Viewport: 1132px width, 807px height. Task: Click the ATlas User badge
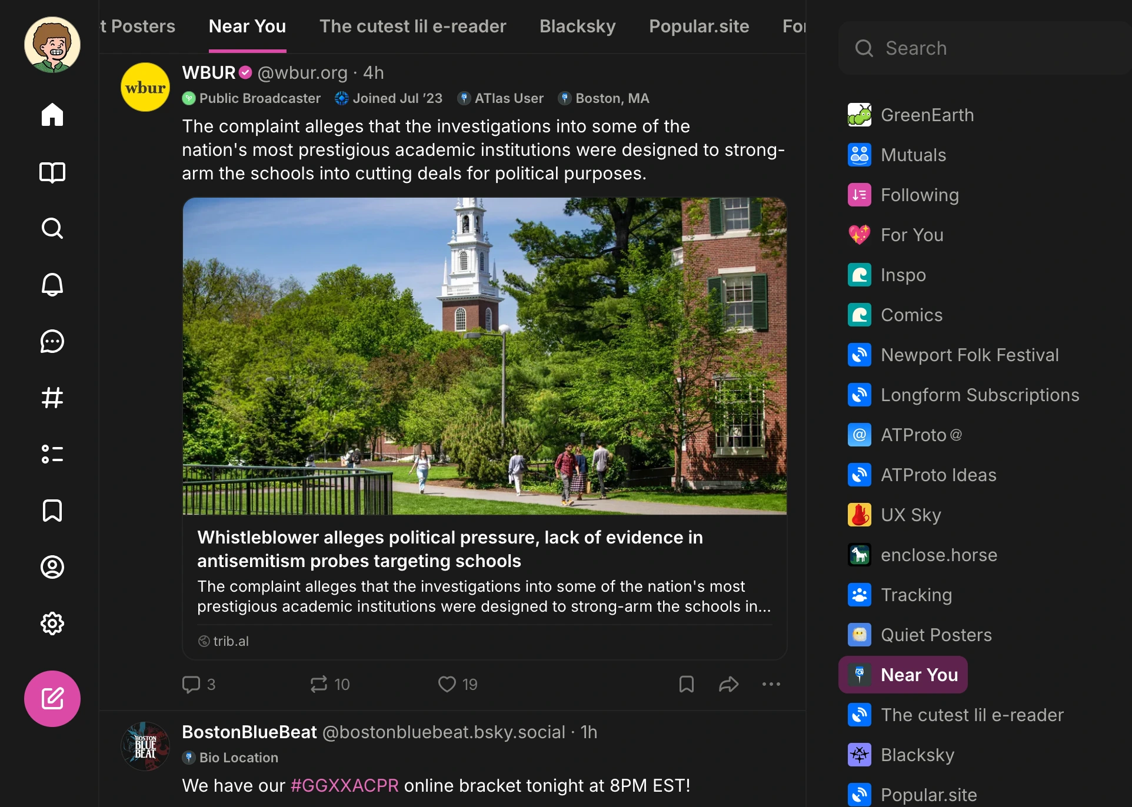click(x=501, y=98)
